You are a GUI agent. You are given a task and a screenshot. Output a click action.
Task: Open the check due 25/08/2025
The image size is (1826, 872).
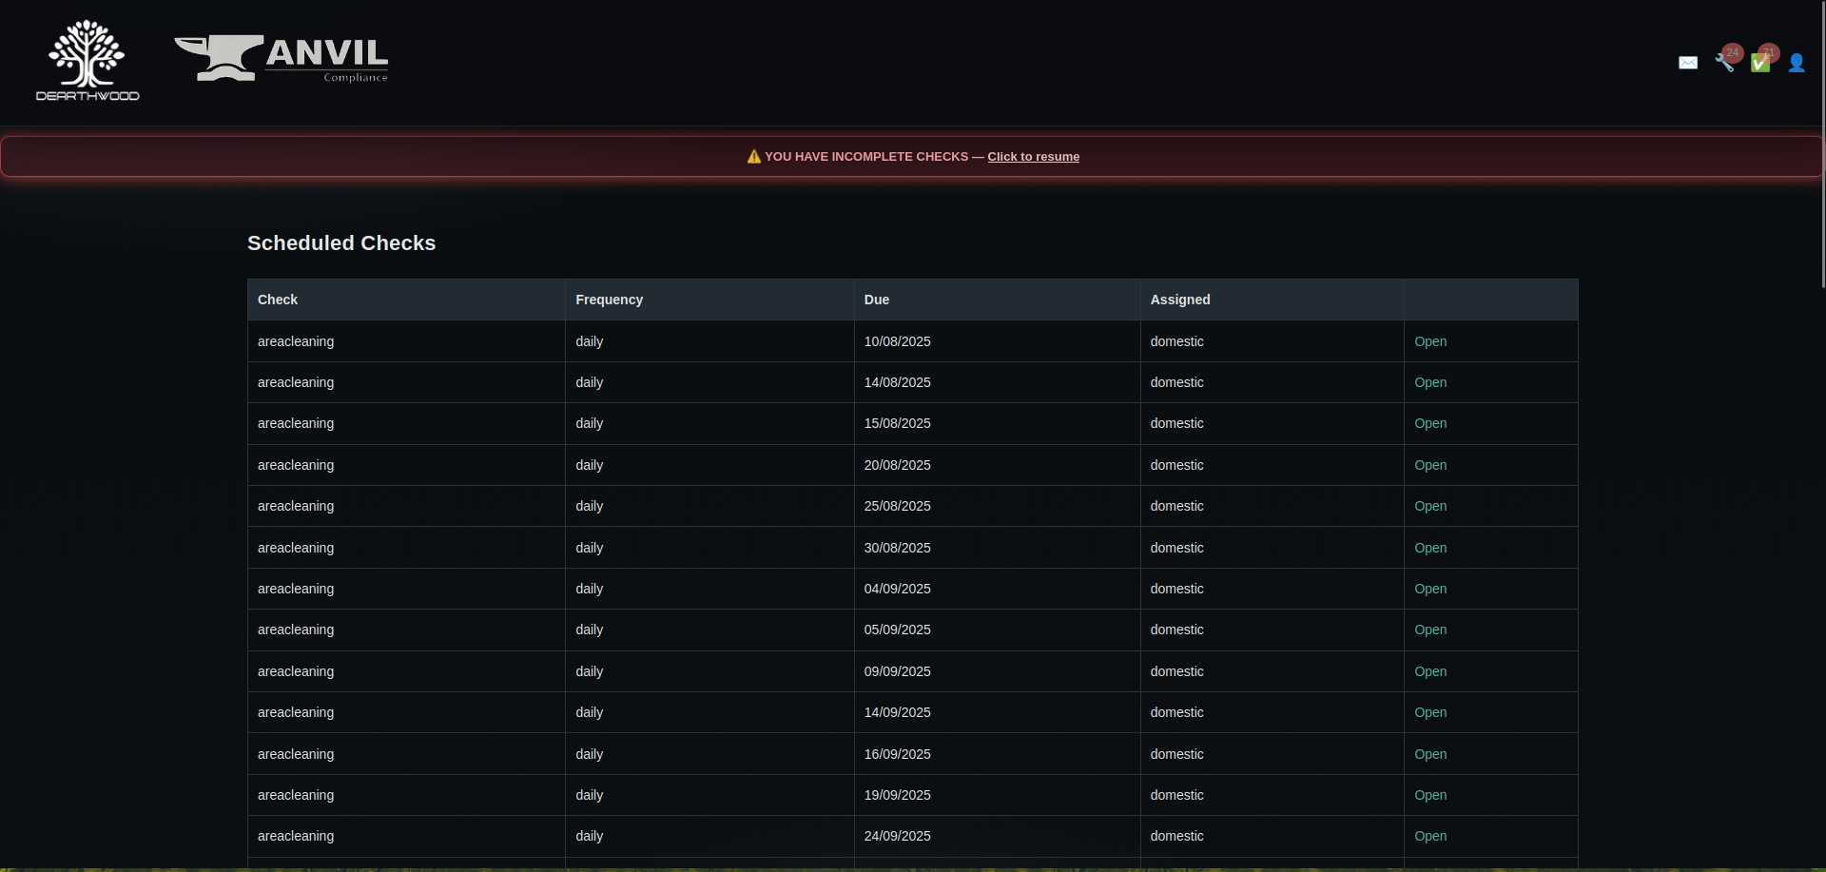(1430, 506)
